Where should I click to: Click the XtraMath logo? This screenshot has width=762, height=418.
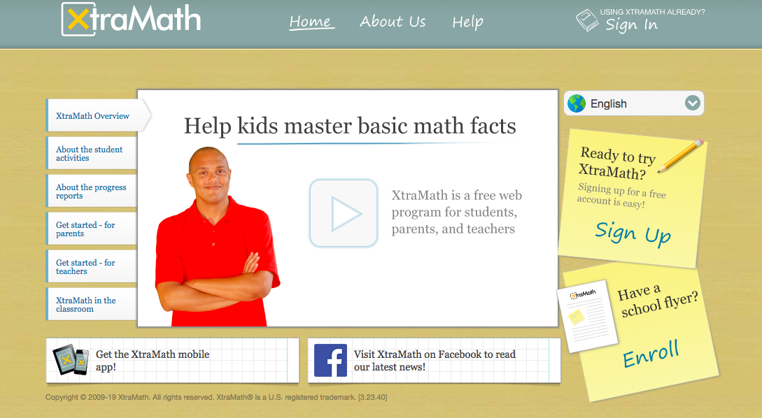point(131,20)
